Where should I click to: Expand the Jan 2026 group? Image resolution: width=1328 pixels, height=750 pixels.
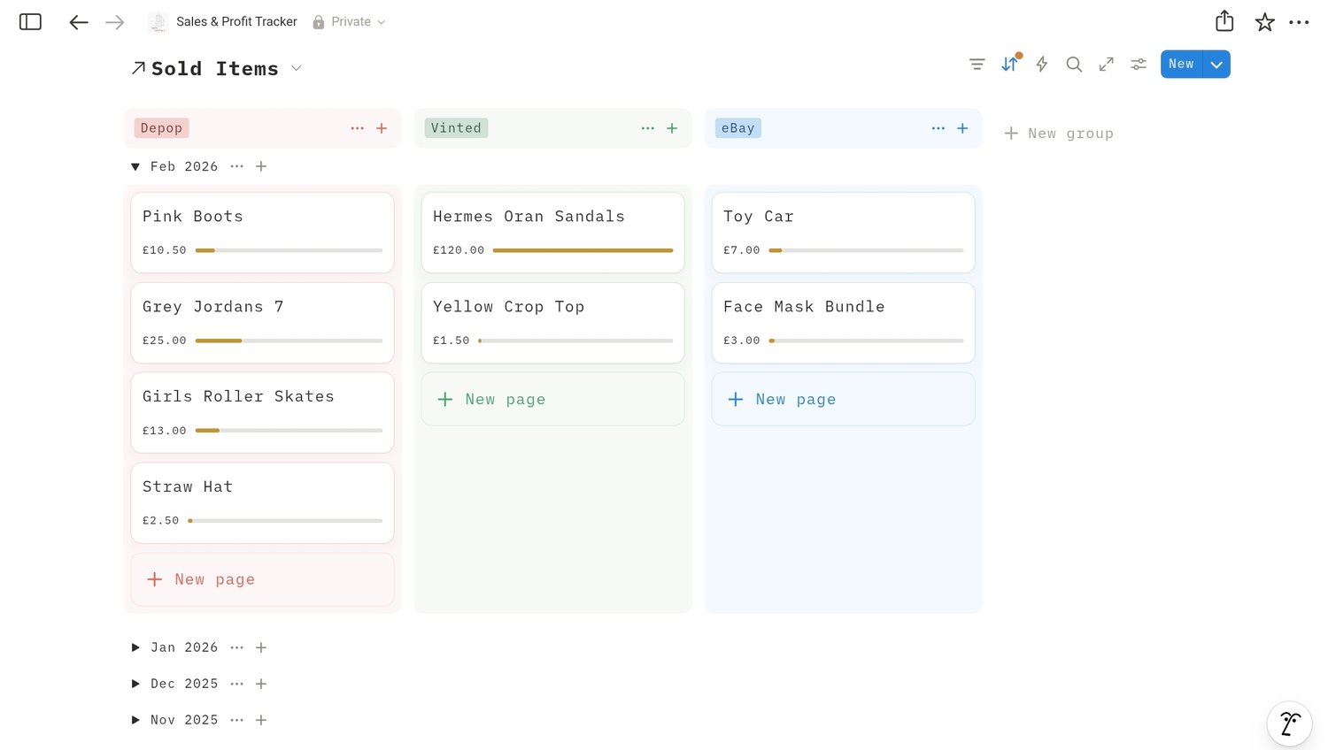coord(135,647)
